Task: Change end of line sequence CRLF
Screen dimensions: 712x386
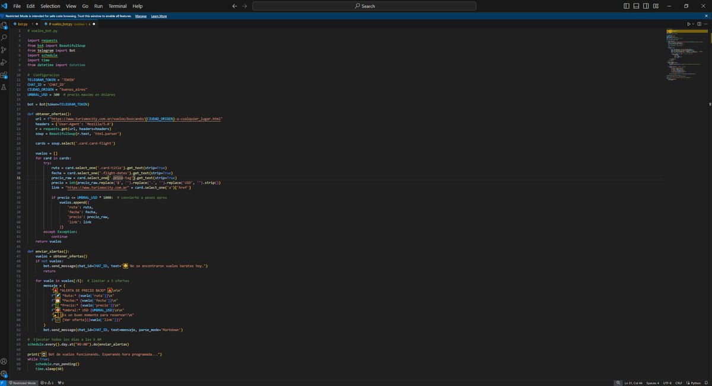Action: point(679,383)
